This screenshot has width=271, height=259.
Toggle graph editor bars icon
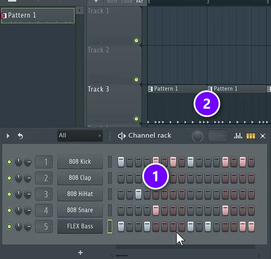click(x=238, y=136)
